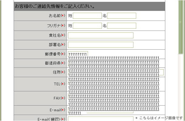
Task: Focus the フリガナ 名 input box
Action: pos(121,26)
